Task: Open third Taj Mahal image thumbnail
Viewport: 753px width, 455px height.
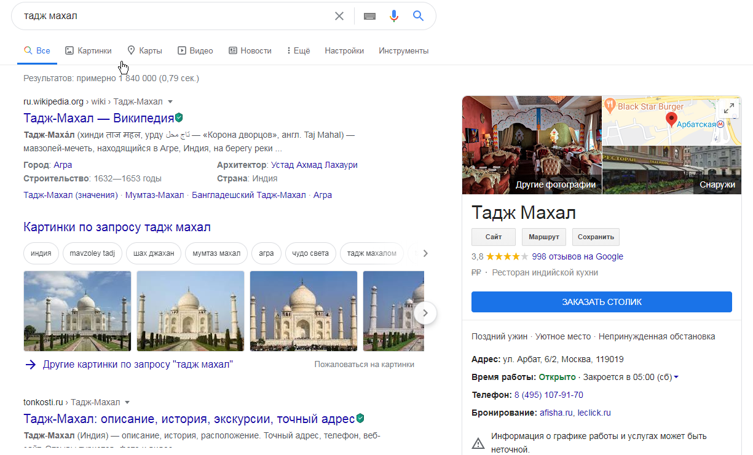Action: pos(304,311)
